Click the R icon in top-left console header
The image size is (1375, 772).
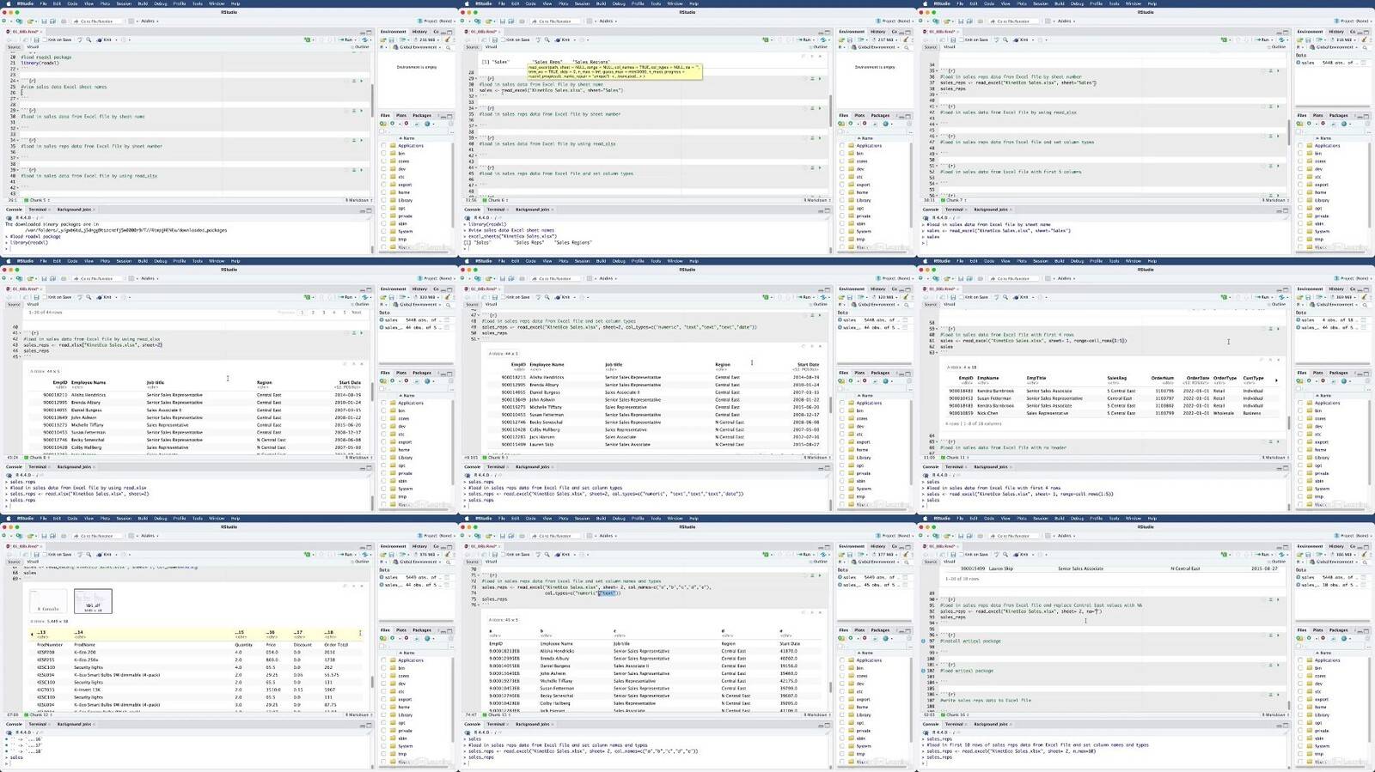point(7,217)
